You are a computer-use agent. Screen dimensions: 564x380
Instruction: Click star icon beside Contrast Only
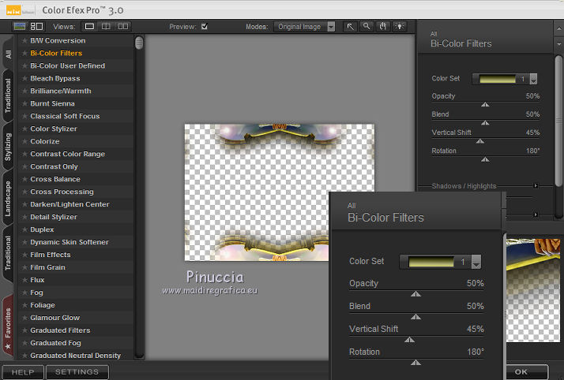24,166
